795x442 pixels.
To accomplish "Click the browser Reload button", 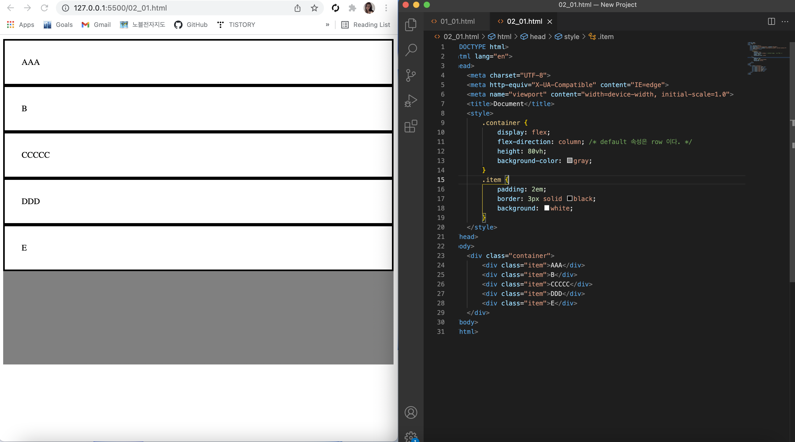I will click(x=44, y=8).
